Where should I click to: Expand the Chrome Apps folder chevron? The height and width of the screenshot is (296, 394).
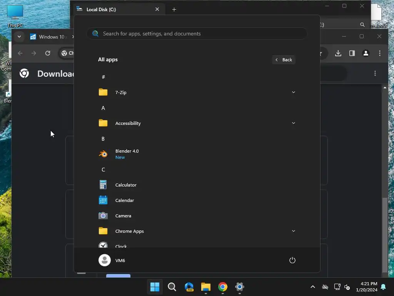[x=294, y=231]
